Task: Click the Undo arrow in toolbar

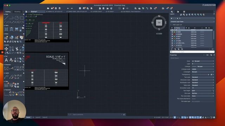Action: tap(68, 8)
